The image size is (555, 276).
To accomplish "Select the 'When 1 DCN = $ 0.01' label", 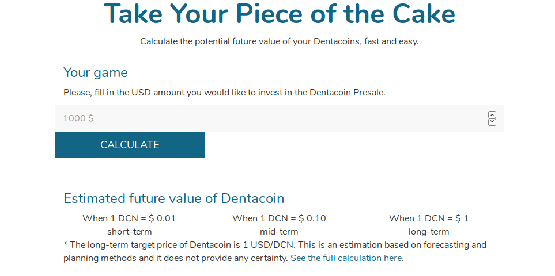I will point(129,218).
